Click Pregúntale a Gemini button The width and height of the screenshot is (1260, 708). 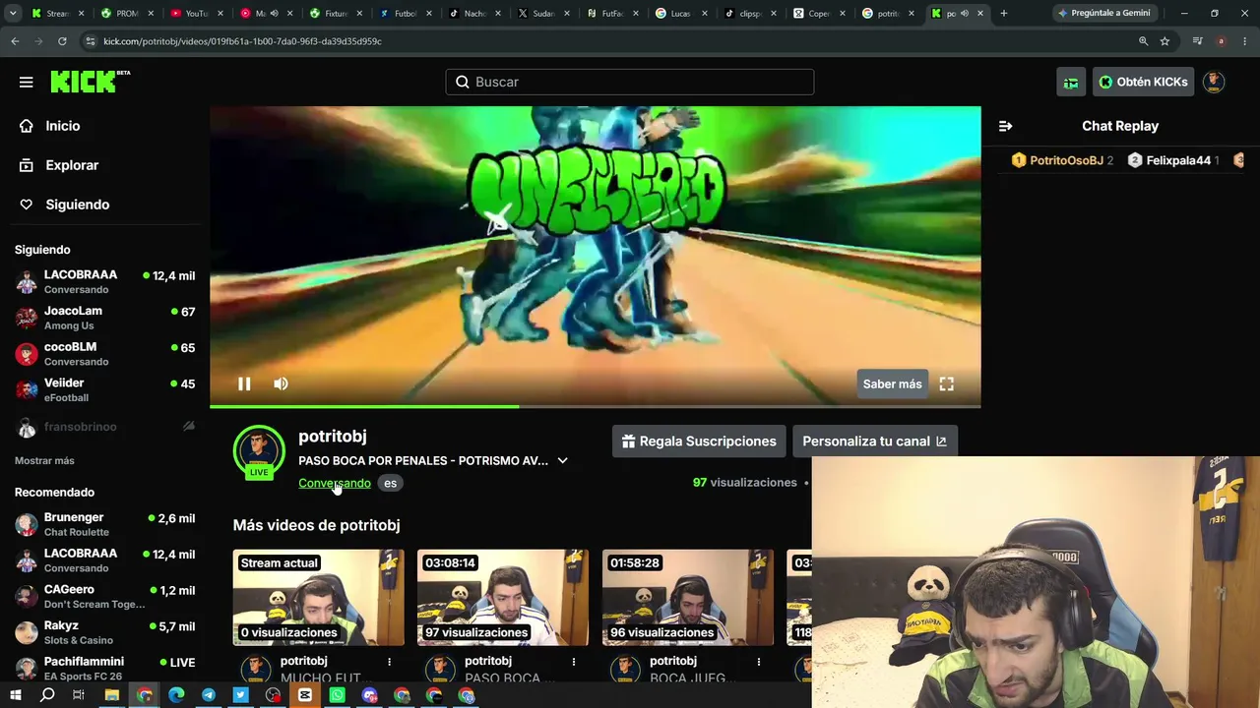[1102, 13]
